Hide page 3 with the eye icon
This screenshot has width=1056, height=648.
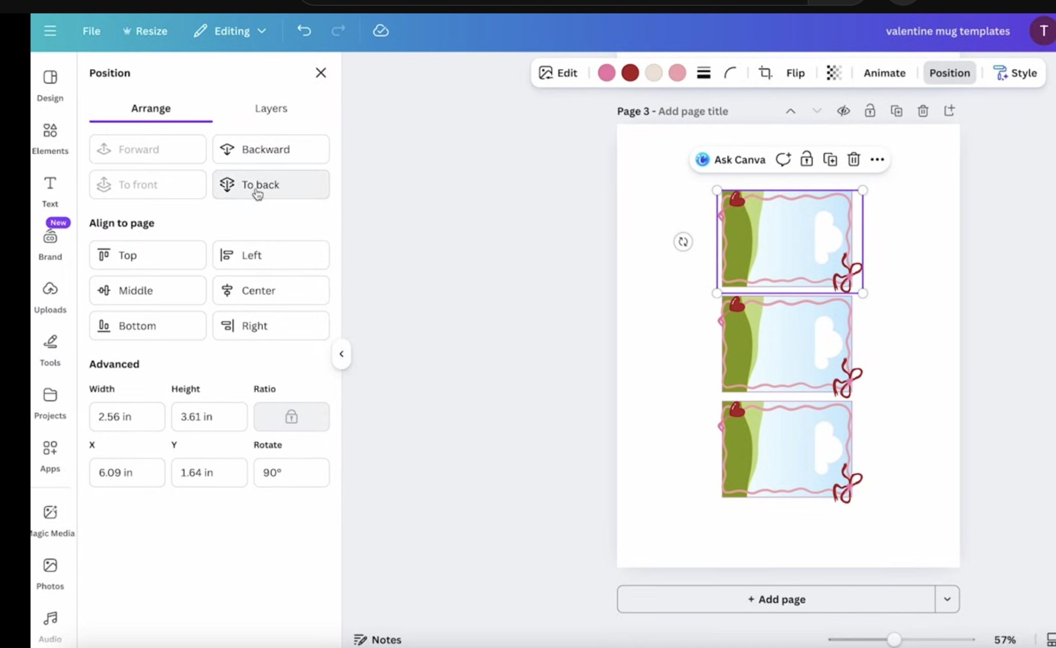pos(844,111)
